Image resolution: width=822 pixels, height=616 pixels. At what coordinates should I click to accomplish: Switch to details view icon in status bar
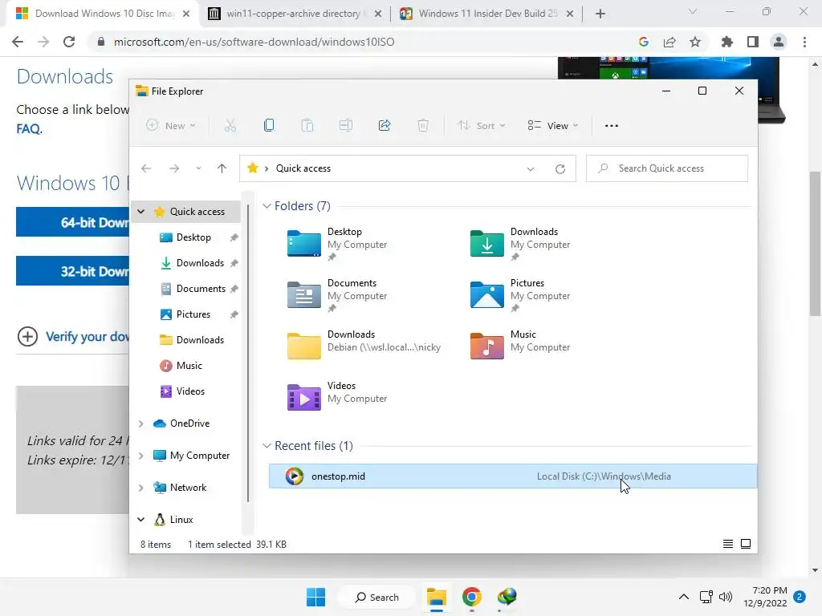727,544
